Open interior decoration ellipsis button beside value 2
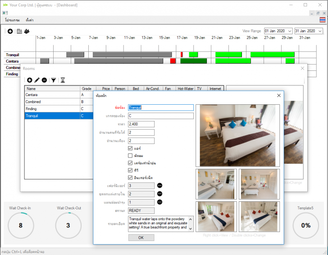 coord(159,194)
